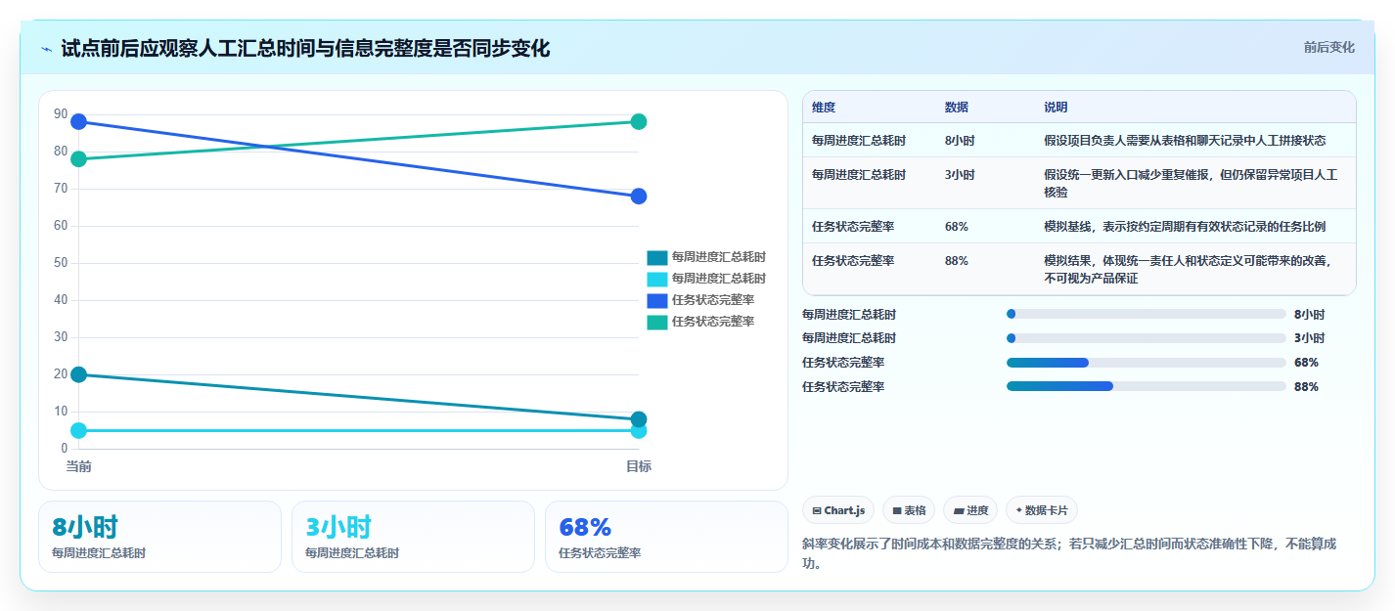Click the dark teal data point at 当前 20

[x=78, y=374]
